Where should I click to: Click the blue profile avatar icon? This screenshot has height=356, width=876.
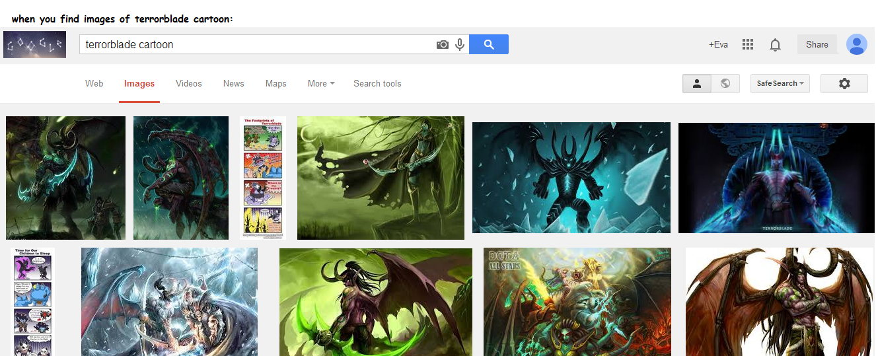tap(856, 44)
